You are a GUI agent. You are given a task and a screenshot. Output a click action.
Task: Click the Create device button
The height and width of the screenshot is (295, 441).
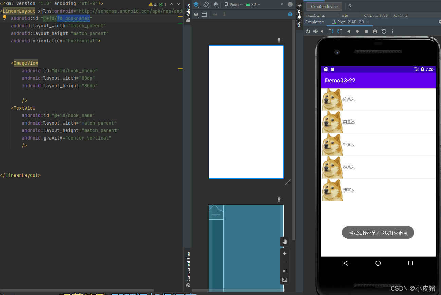pos(324,6)
